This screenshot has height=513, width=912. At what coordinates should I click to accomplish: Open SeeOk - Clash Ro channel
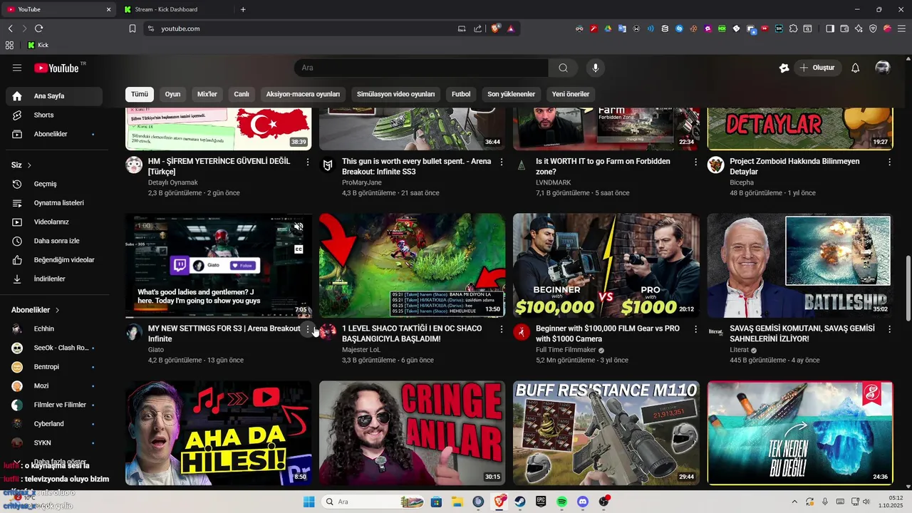54,348
